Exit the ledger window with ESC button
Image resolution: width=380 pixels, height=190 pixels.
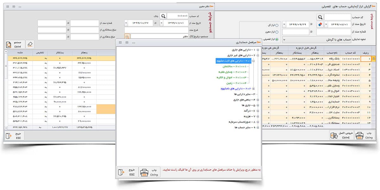point(14,136)
